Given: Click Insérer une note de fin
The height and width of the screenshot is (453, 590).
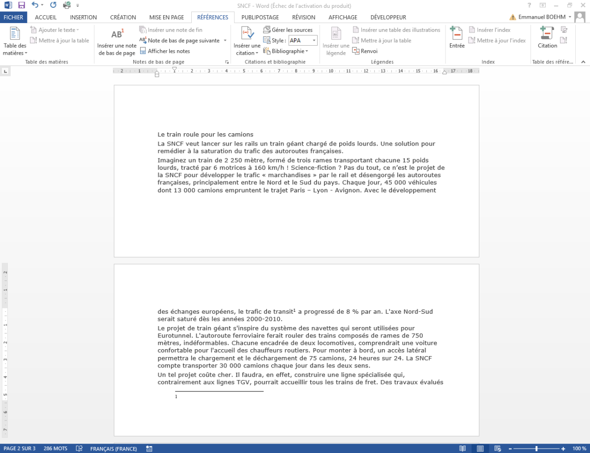Looking at the screenshot, I should tap(171, 30).
